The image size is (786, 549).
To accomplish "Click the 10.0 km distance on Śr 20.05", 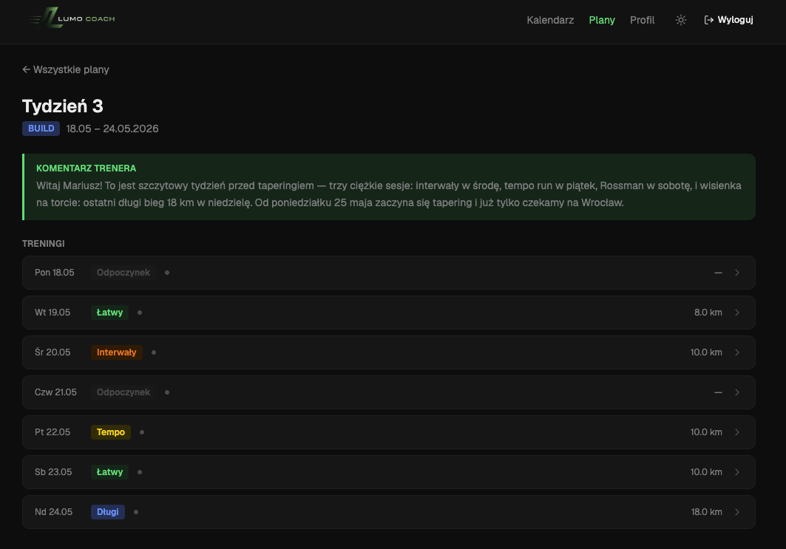I will pos(706,352).
